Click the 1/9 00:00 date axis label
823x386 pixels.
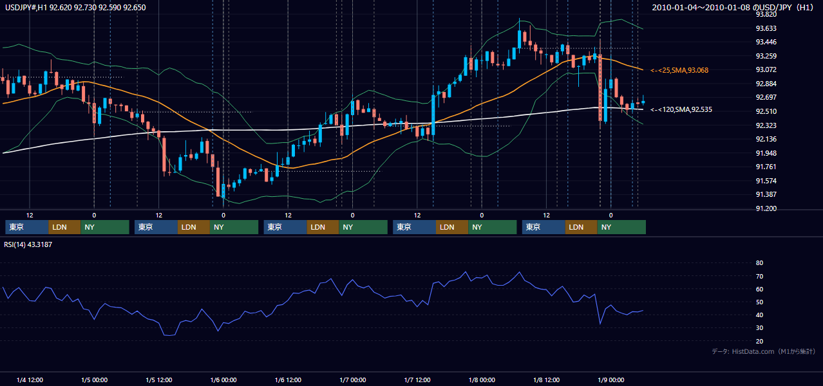[x=611, y=380]
